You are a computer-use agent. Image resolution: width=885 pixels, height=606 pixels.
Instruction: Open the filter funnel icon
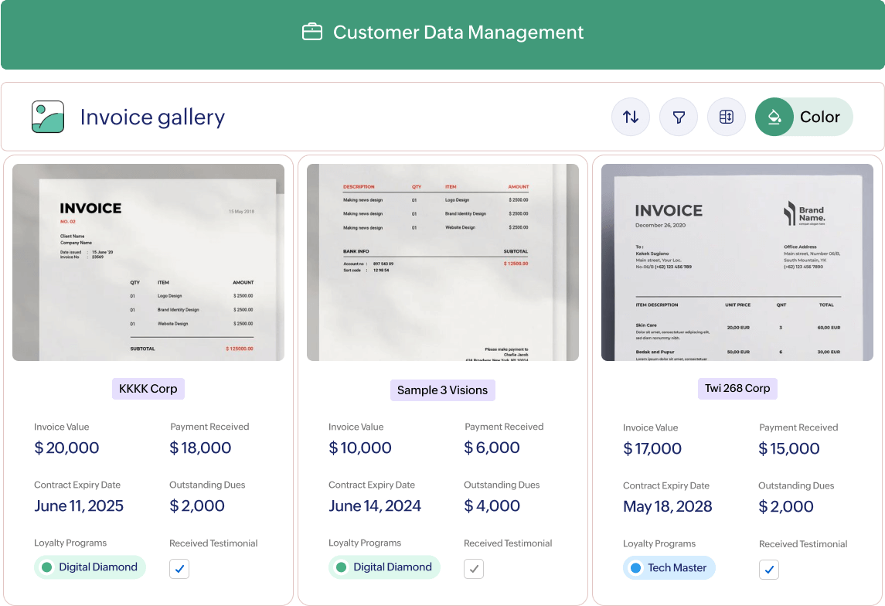coord(679,117)
